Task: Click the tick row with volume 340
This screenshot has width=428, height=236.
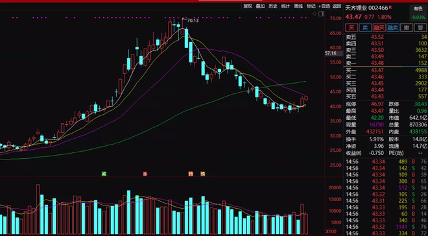Action: [x=386, y=220]
